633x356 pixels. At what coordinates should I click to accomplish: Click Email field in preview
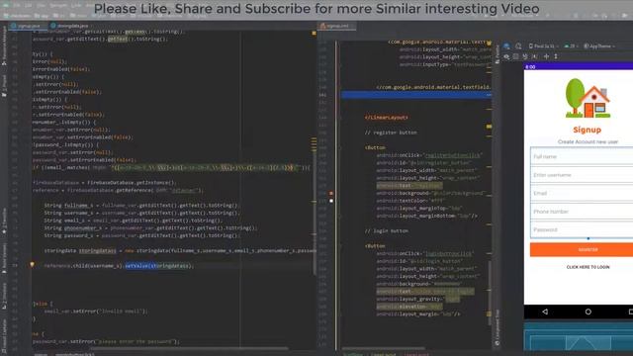click(x=582, y=193)
